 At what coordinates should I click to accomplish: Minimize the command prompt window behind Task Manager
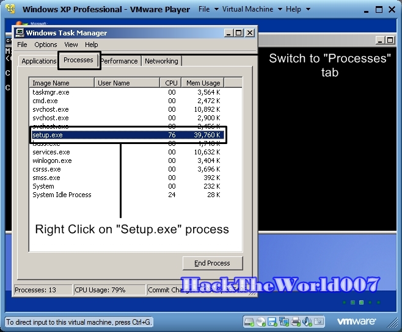380,40
